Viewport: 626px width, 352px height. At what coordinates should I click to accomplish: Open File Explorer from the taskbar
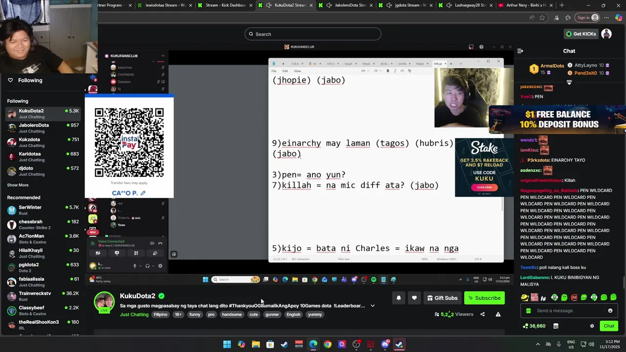click(256, 344)
